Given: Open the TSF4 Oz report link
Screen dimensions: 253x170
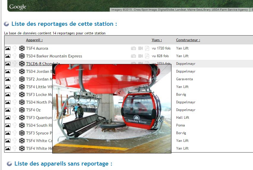Looking at the screenshot, I should coord(33,110).
